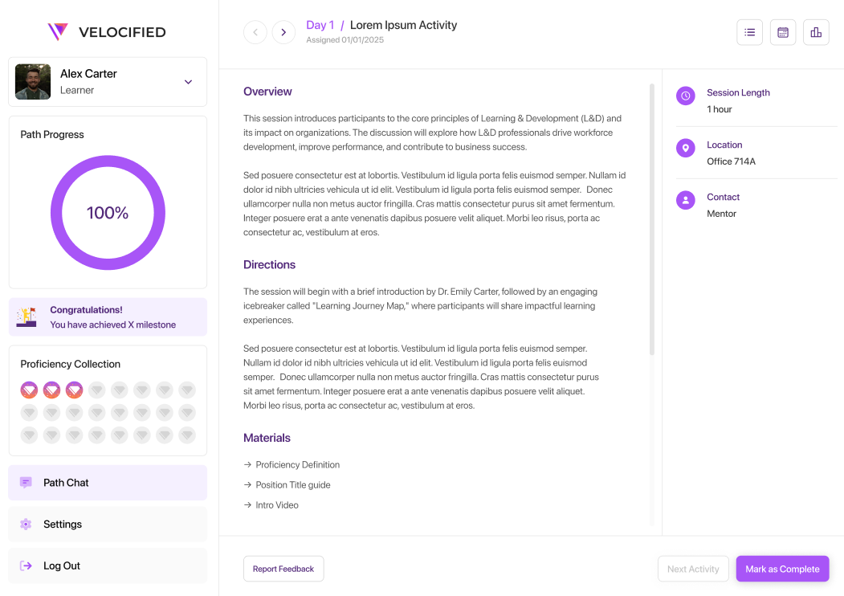844x596 pixels.
Task: Click Alex Carter's profile picture
Action: [32, 81]
